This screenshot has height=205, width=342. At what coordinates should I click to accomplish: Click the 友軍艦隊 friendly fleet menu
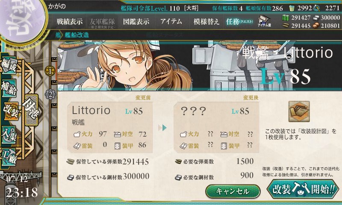[102, 23]
